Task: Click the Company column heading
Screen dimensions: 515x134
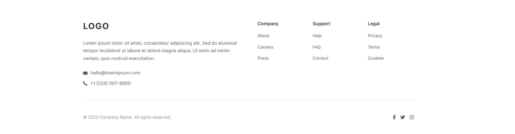Action: (268, 24)
